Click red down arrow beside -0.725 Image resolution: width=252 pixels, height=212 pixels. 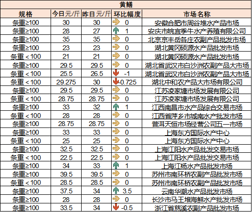[x=115, y=82]
